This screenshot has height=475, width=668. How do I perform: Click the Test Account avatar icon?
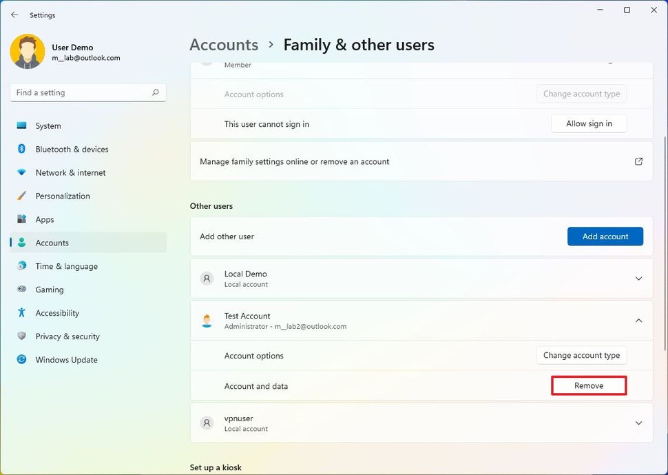[207, 321]
